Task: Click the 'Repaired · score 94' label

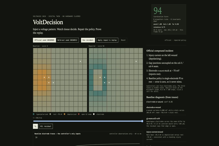Action: click(96, 46)
